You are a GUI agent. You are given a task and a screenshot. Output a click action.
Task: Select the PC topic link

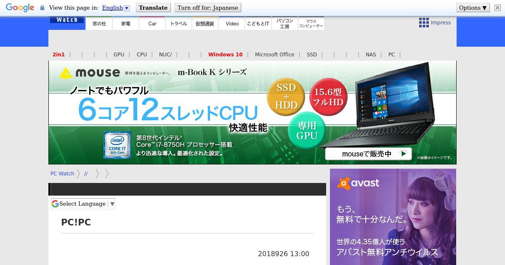(x=392, y=54)
